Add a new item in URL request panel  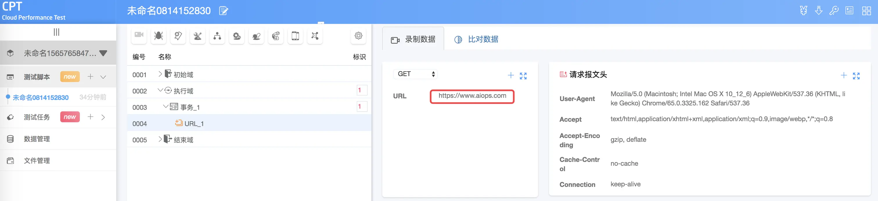[x=511, y=76]
